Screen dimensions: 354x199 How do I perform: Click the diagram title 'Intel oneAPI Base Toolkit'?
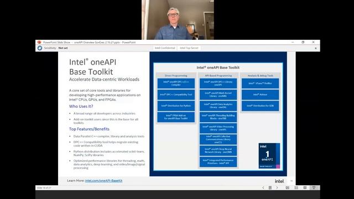click(x=218, y=67)
